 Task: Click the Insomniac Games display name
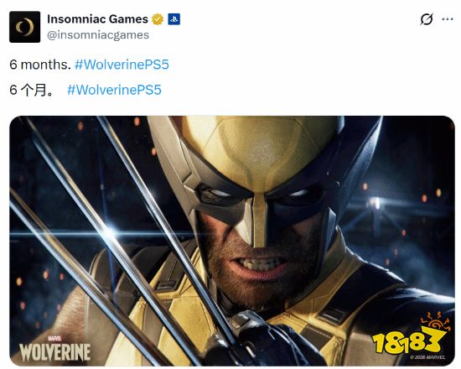[x=97, y=19]
